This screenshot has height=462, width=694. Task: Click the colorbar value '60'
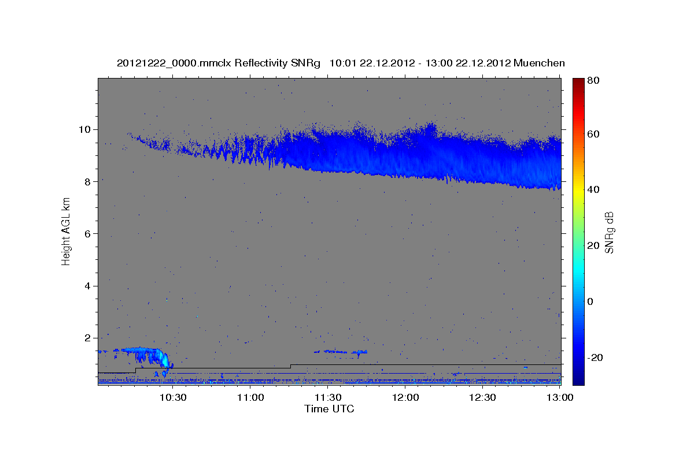(594, 134)
